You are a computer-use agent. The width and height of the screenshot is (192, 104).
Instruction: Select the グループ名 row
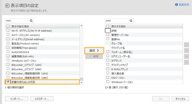coord(144,43)
